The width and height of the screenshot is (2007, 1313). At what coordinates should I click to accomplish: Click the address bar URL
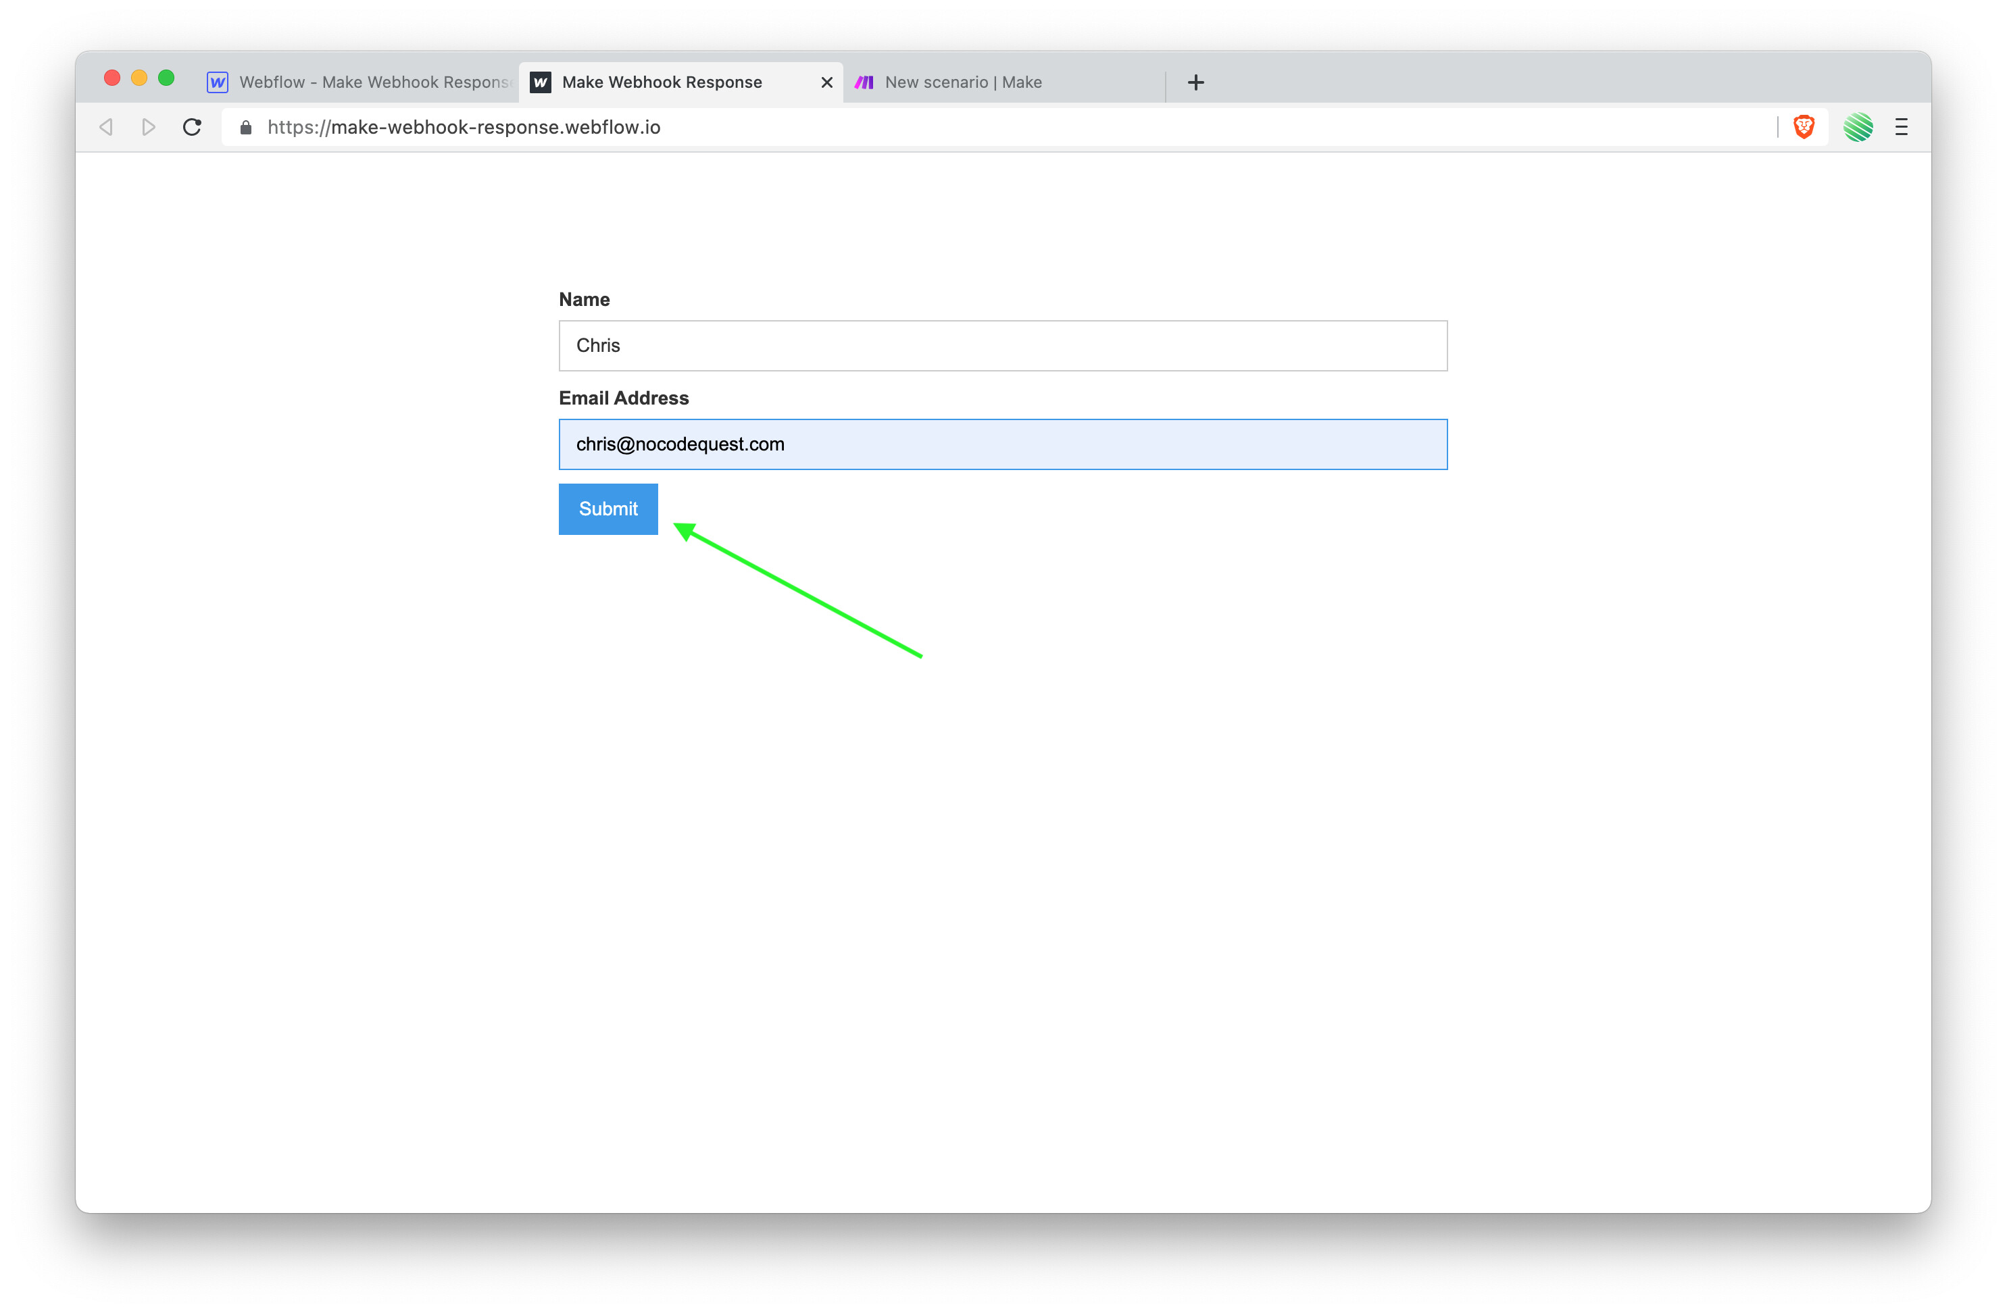(464, 127)
